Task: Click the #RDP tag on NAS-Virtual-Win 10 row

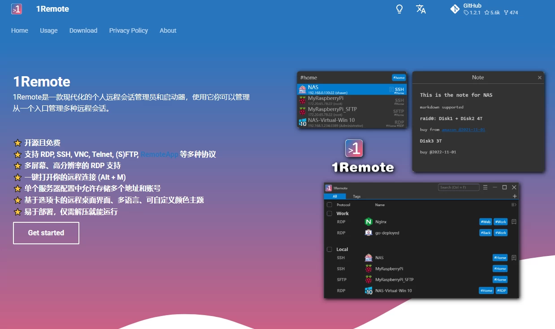Action: [x=502, y=290]
